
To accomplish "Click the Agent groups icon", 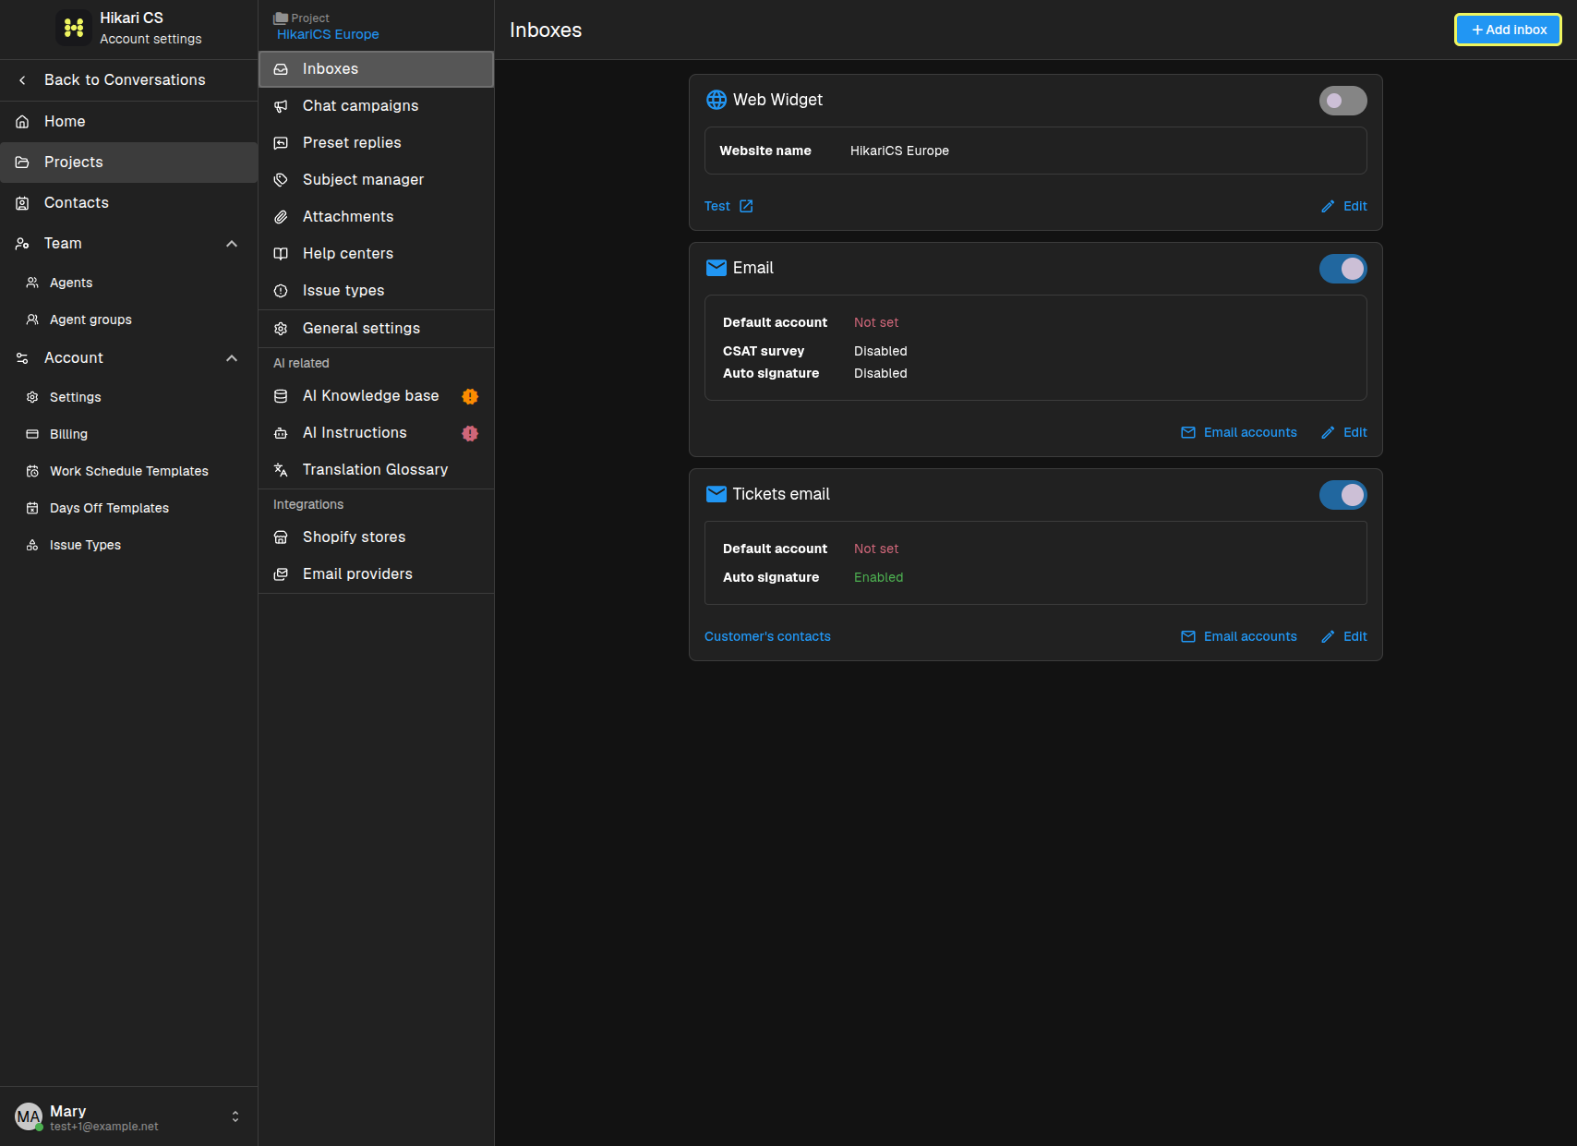I will [x=32, y=320].
